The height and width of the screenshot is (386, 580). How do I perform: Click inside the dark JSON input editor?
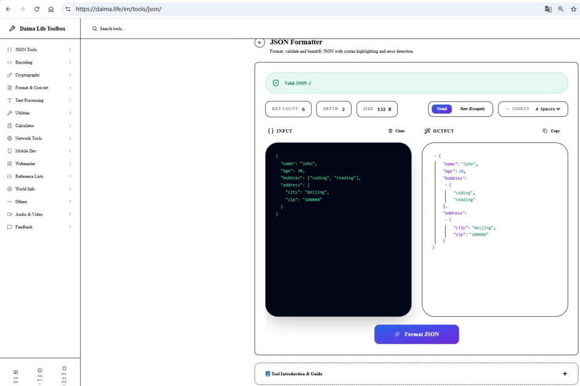(x=338, y=230)
